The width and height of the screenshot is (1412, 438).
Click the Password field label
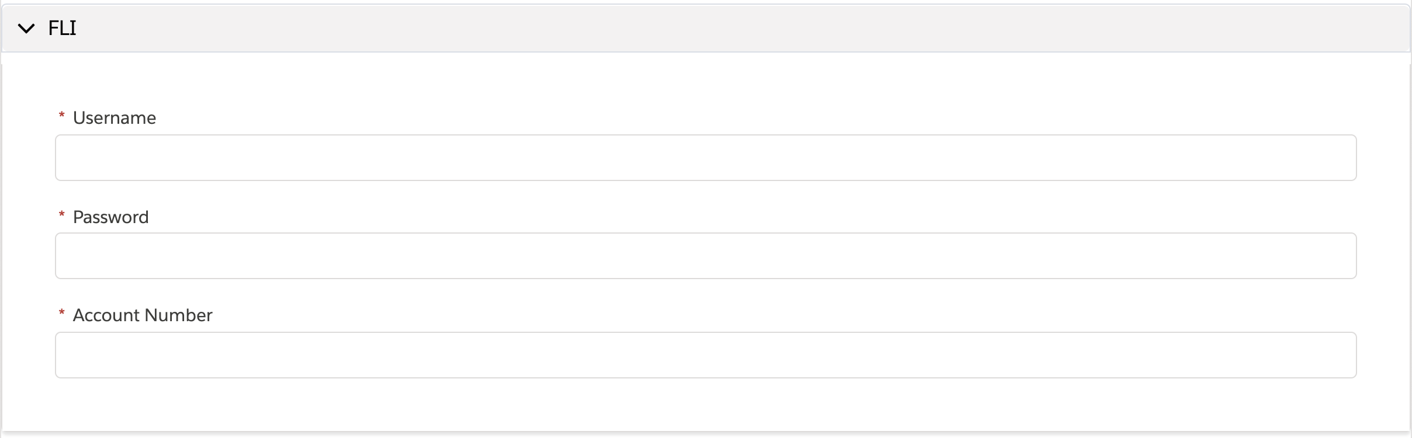110,217
